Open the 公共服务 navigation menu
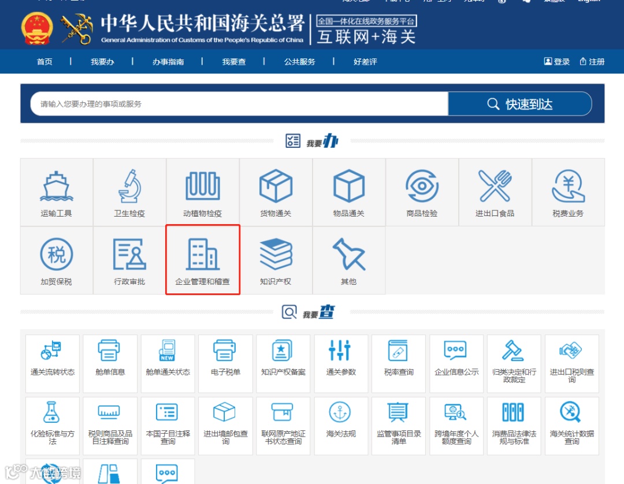 pos(299,62)
